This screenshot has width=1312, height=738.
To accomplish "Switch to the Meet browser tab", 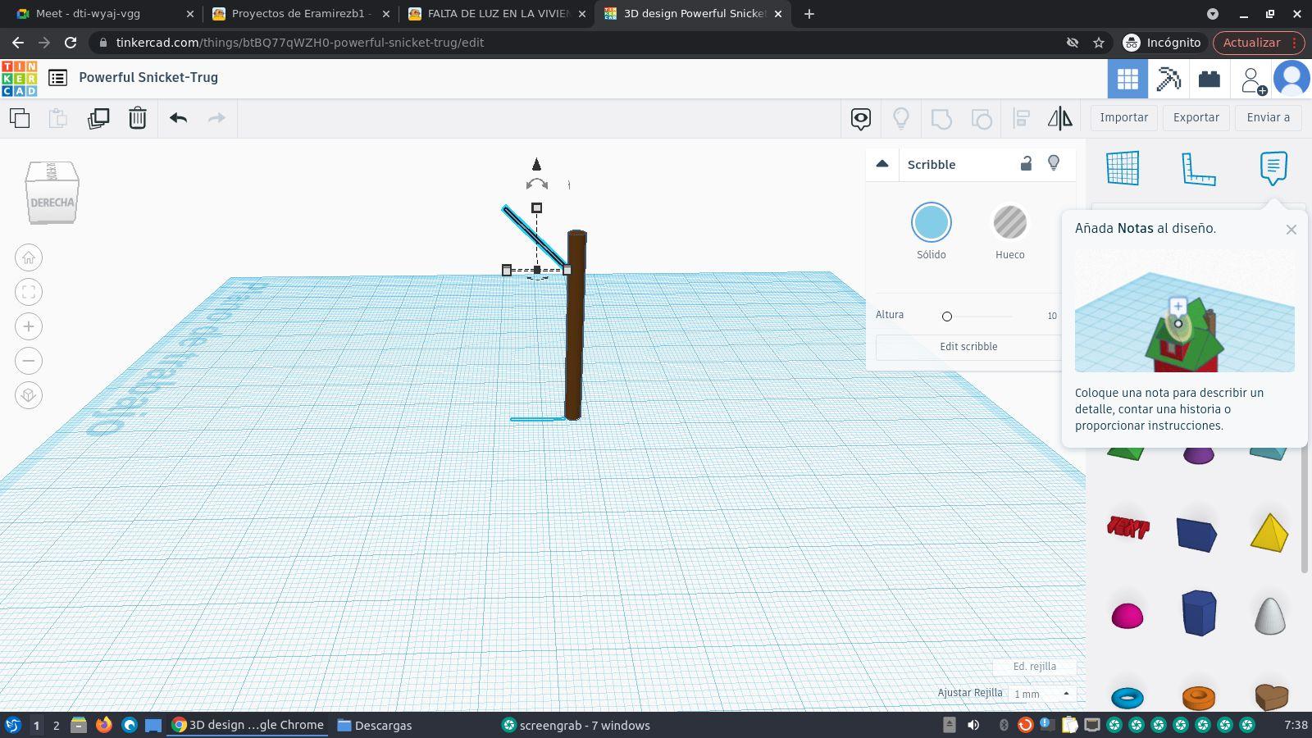I will [102, 14].
